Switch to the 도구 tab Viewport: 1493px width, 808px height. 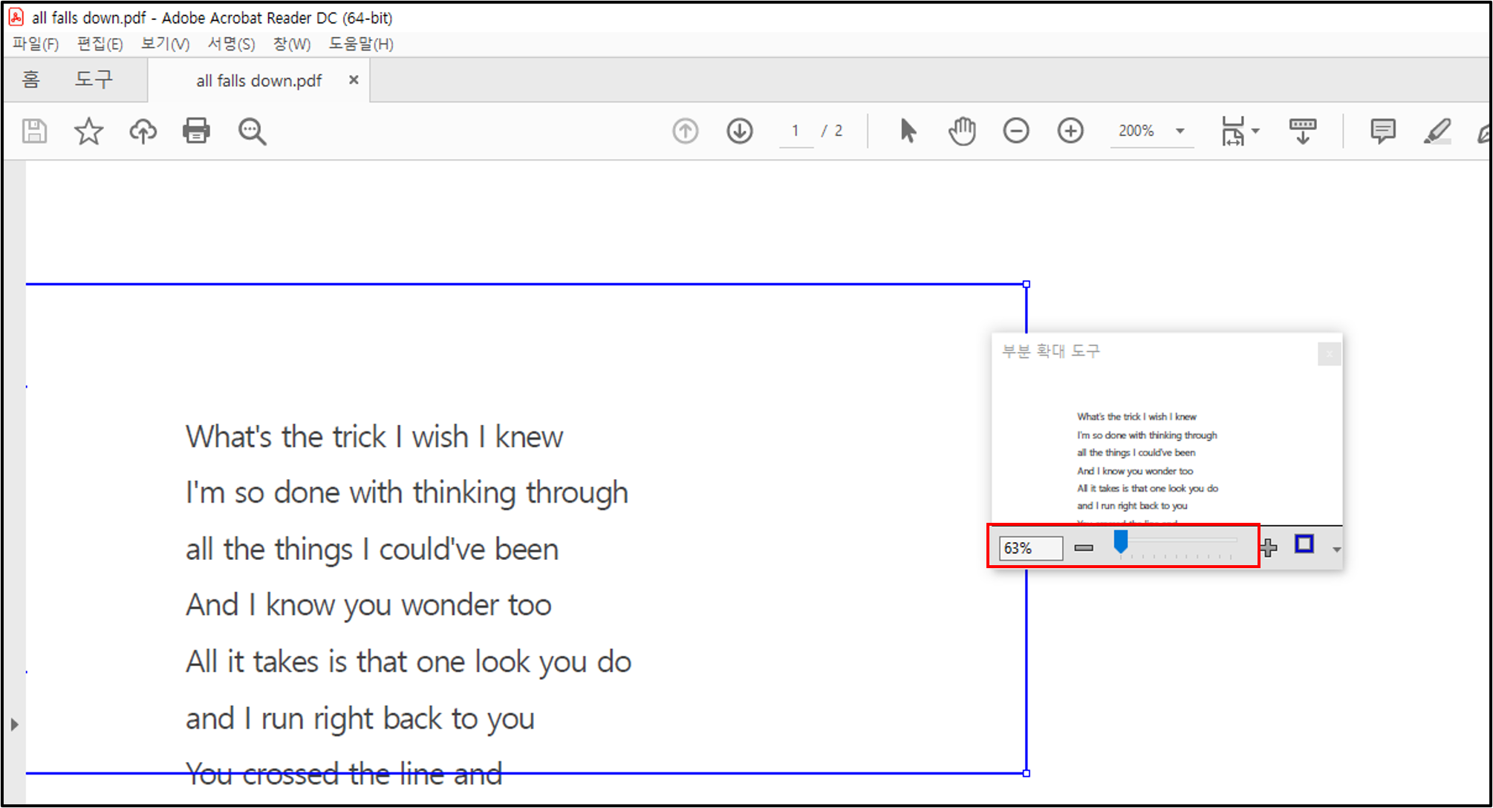94,79
